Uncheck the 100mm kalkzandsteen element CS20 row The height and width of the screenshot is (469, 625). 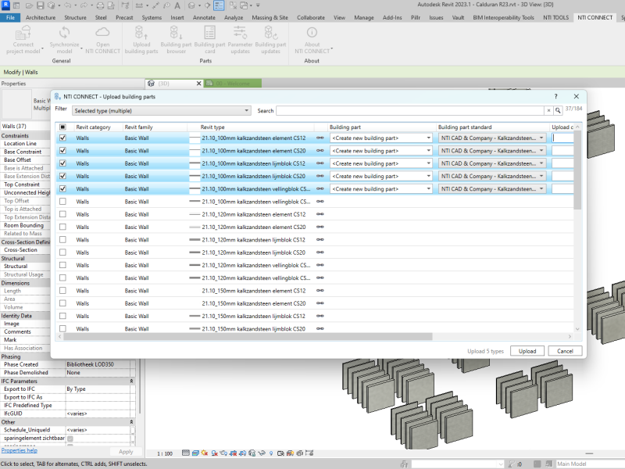click(x=62, y=151)
